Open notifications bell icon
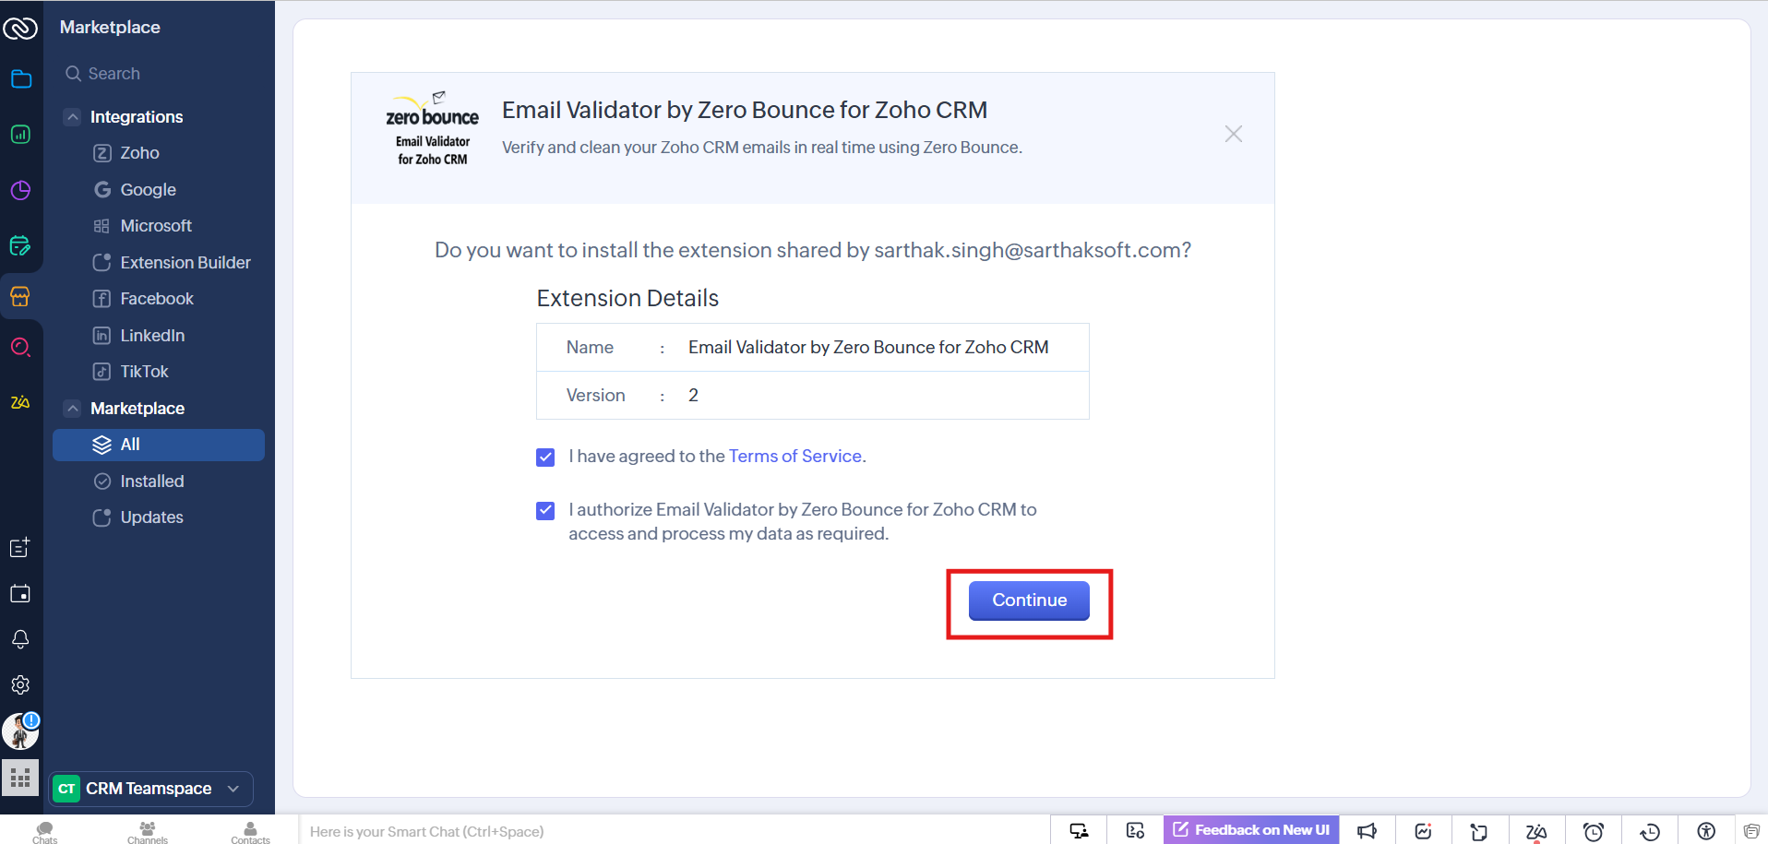 pyautogui.click(x=20, y=639)
